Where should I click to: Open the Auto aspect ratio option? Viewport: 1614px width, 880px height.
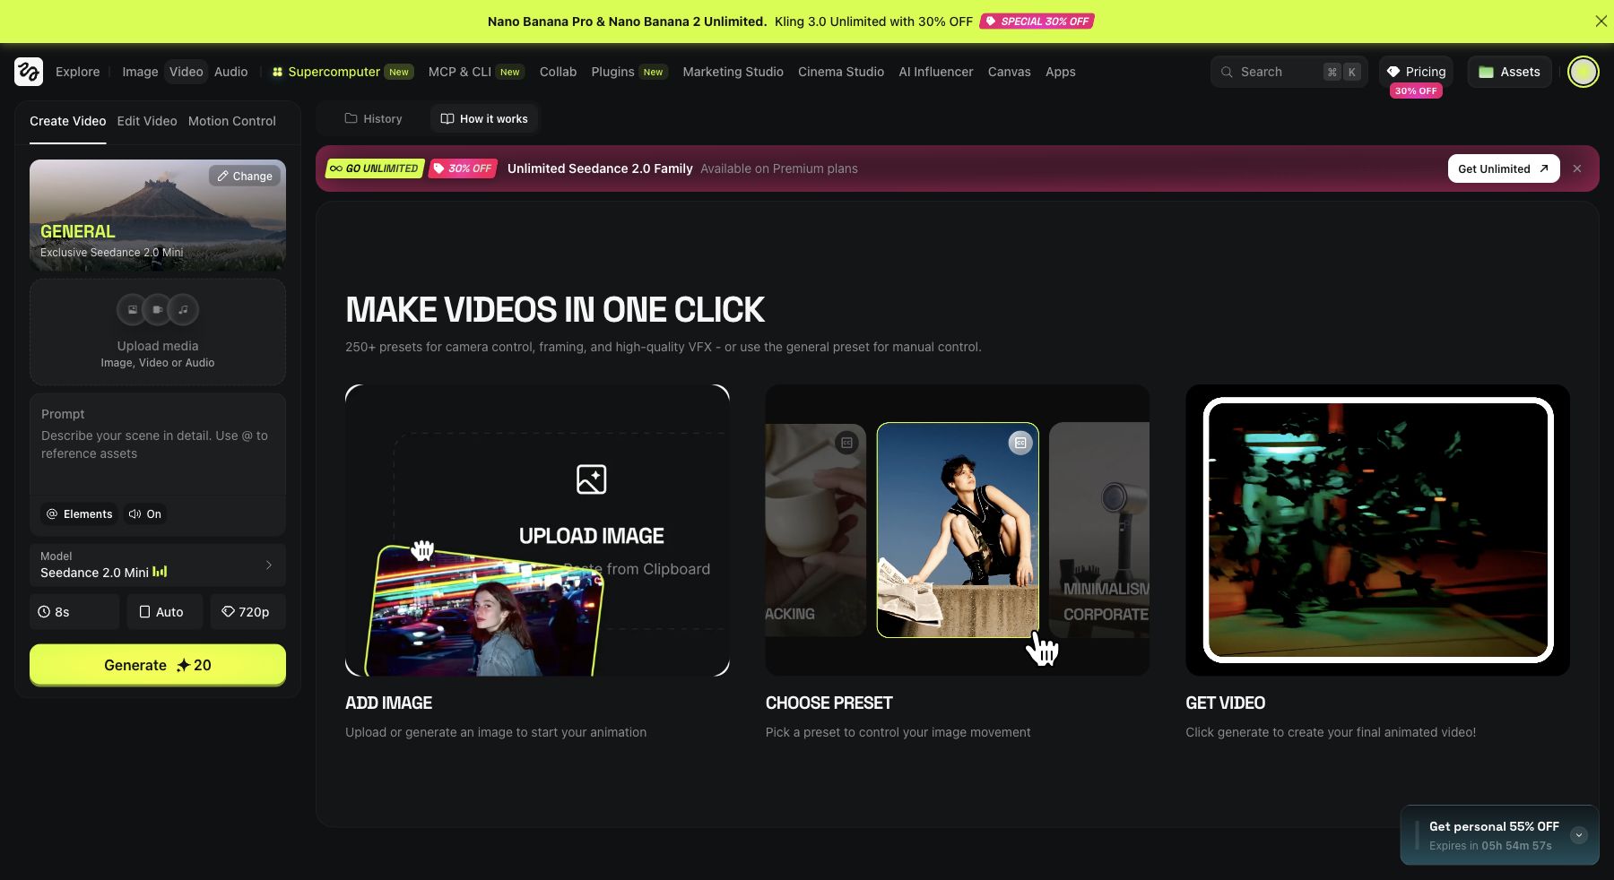(165, 612)
